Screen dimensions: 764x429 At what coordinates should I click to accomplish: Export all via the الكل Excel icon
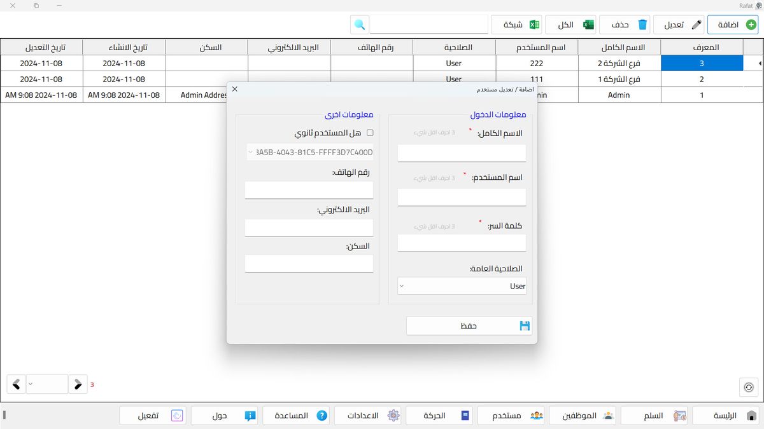click(588, 25)
